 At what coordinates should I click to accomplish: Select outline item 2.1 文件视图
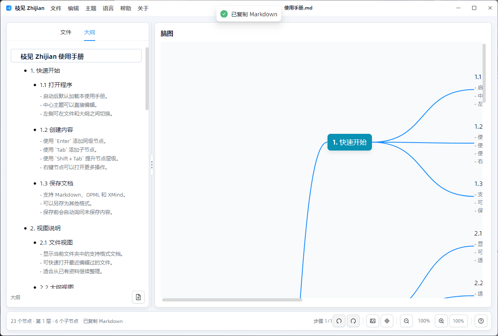(x=56, y=243)
